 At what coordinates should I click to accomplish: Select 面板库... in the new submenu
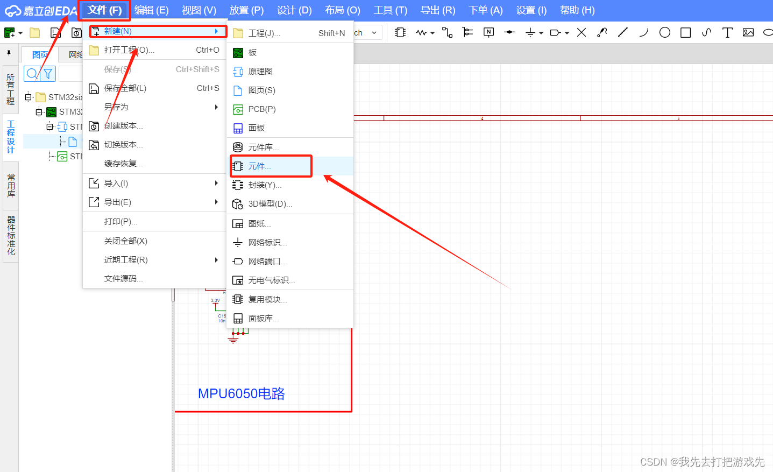pyautogui.click(x=290, y=319)
